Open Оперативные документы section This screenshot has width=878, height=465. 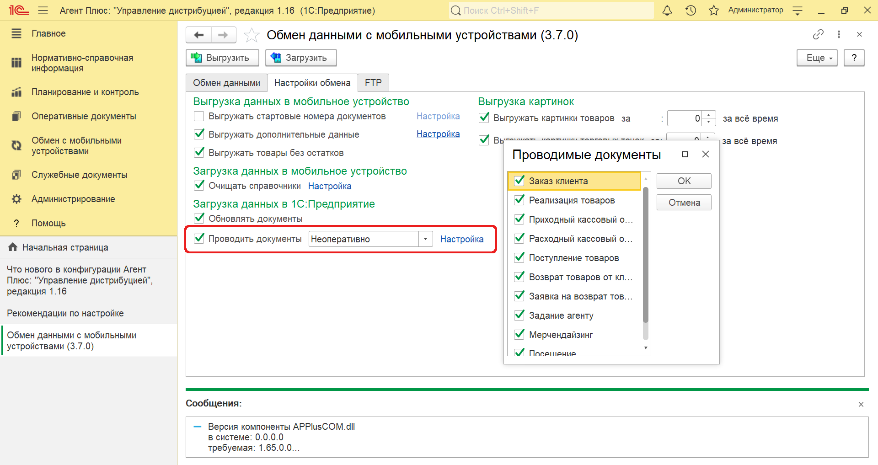[x=88, y=116]
